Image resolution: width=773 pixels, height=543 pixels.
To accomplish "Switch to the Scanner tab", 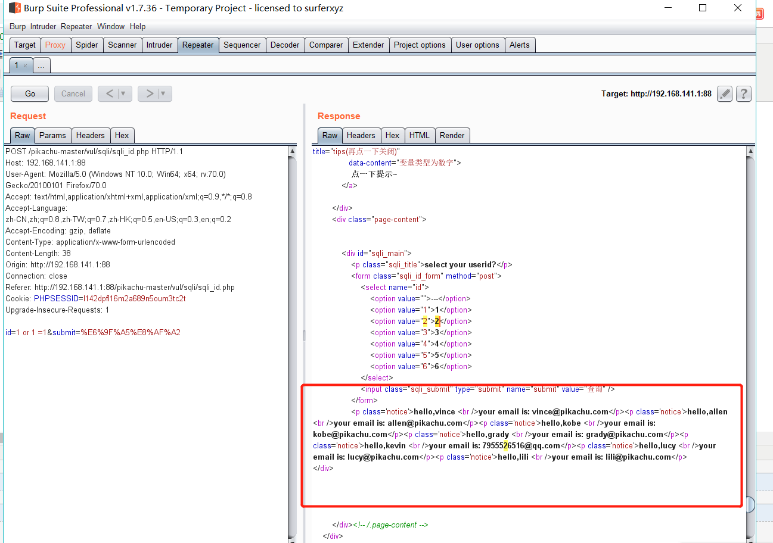I will tap(122, 45).
